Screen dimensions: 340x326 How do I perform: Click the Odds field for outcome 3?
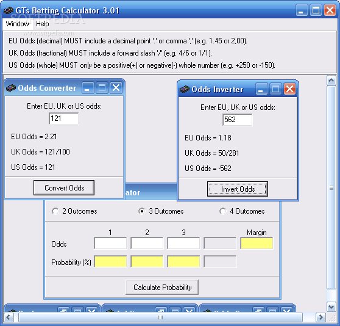[183, 243]
